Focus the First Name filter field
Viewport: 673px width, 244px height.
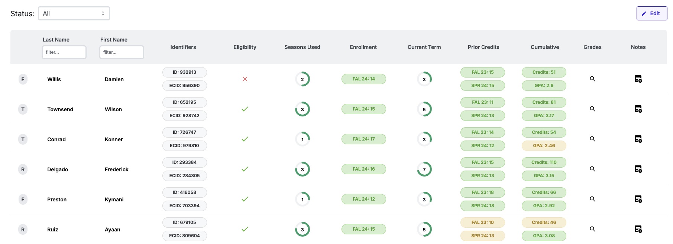coord(122,52)
